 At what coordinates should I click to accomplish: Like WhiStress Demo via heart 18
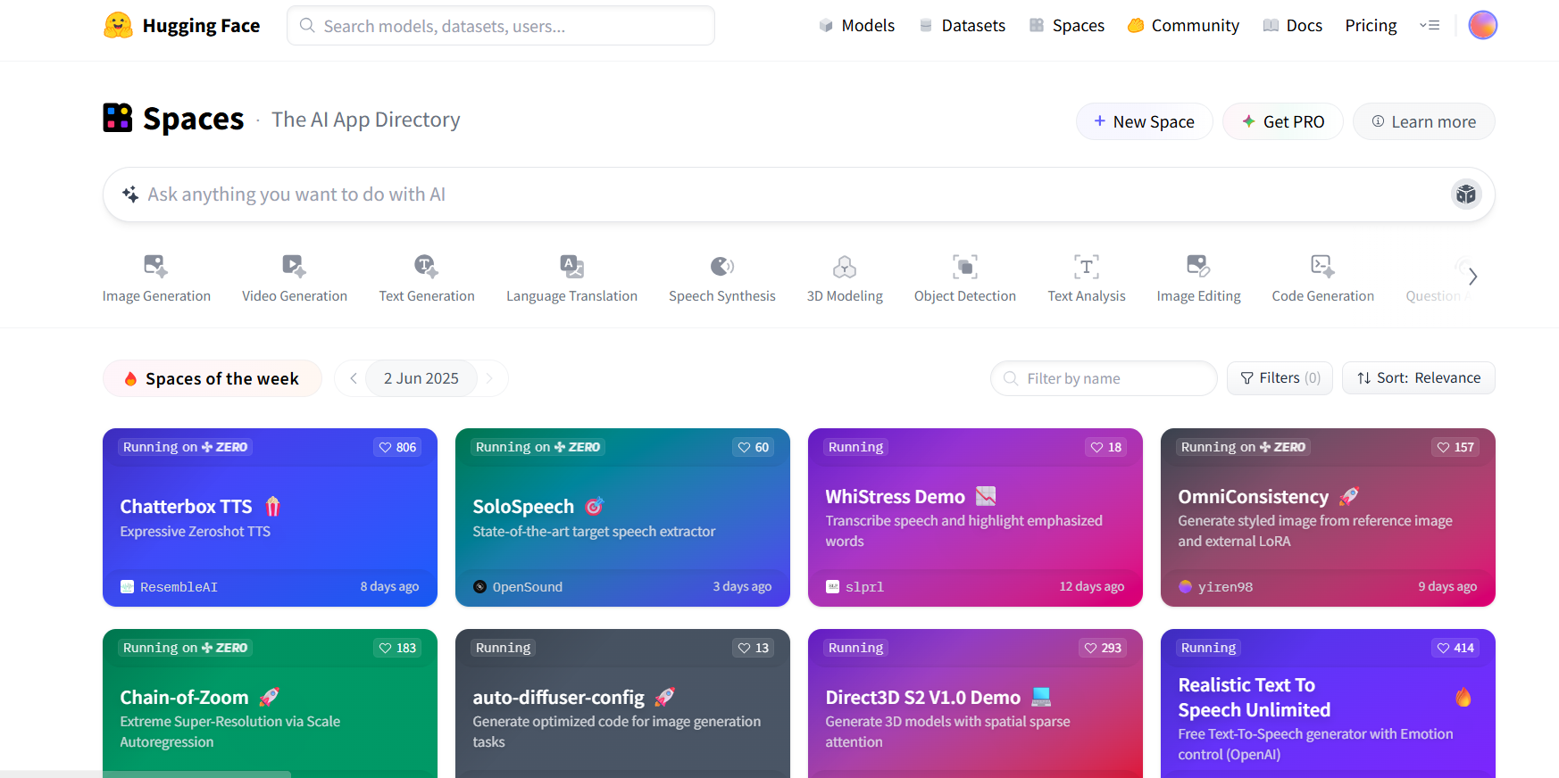pos(1105,447)
